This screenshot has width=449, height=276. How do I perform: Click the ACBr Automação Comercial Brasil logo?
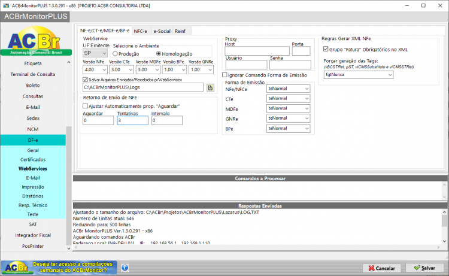[x=36, y=40]
